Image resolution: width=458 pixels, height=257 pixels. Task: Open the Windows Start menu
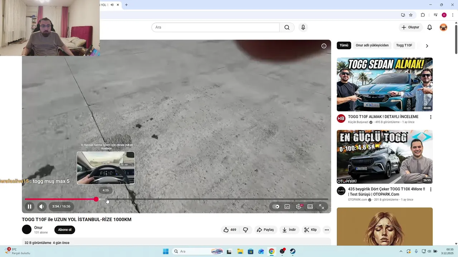166,251
